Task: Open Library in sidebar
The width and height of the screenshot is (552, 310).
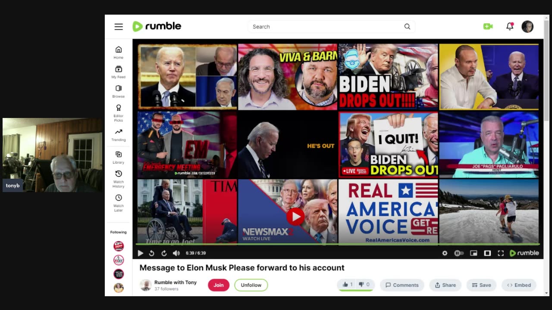Action: pos(119,158)
